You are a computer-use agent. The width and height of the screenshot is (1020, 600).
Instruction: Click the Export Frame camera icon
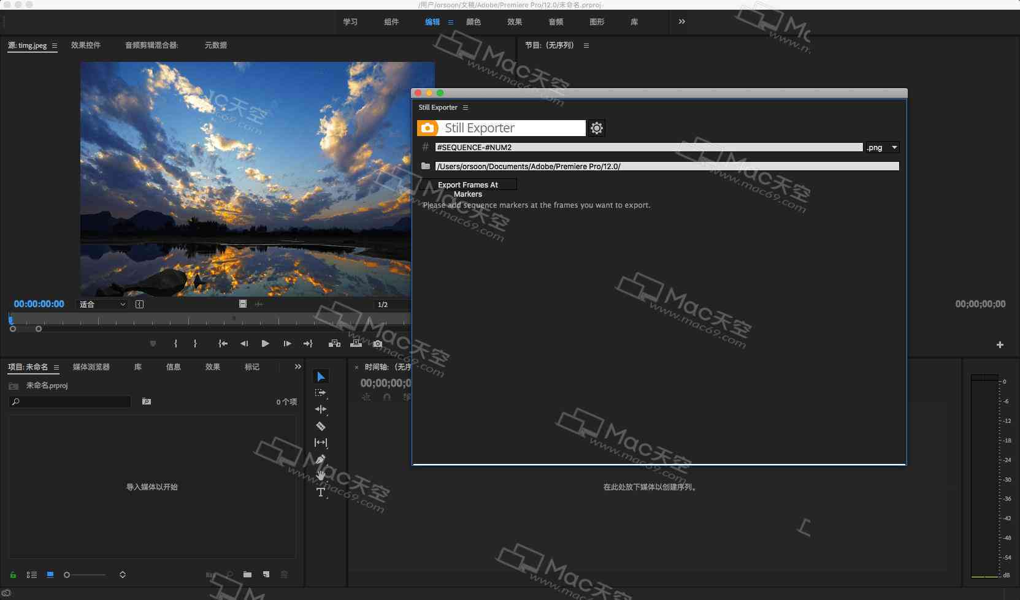click(x=378, y=344)
